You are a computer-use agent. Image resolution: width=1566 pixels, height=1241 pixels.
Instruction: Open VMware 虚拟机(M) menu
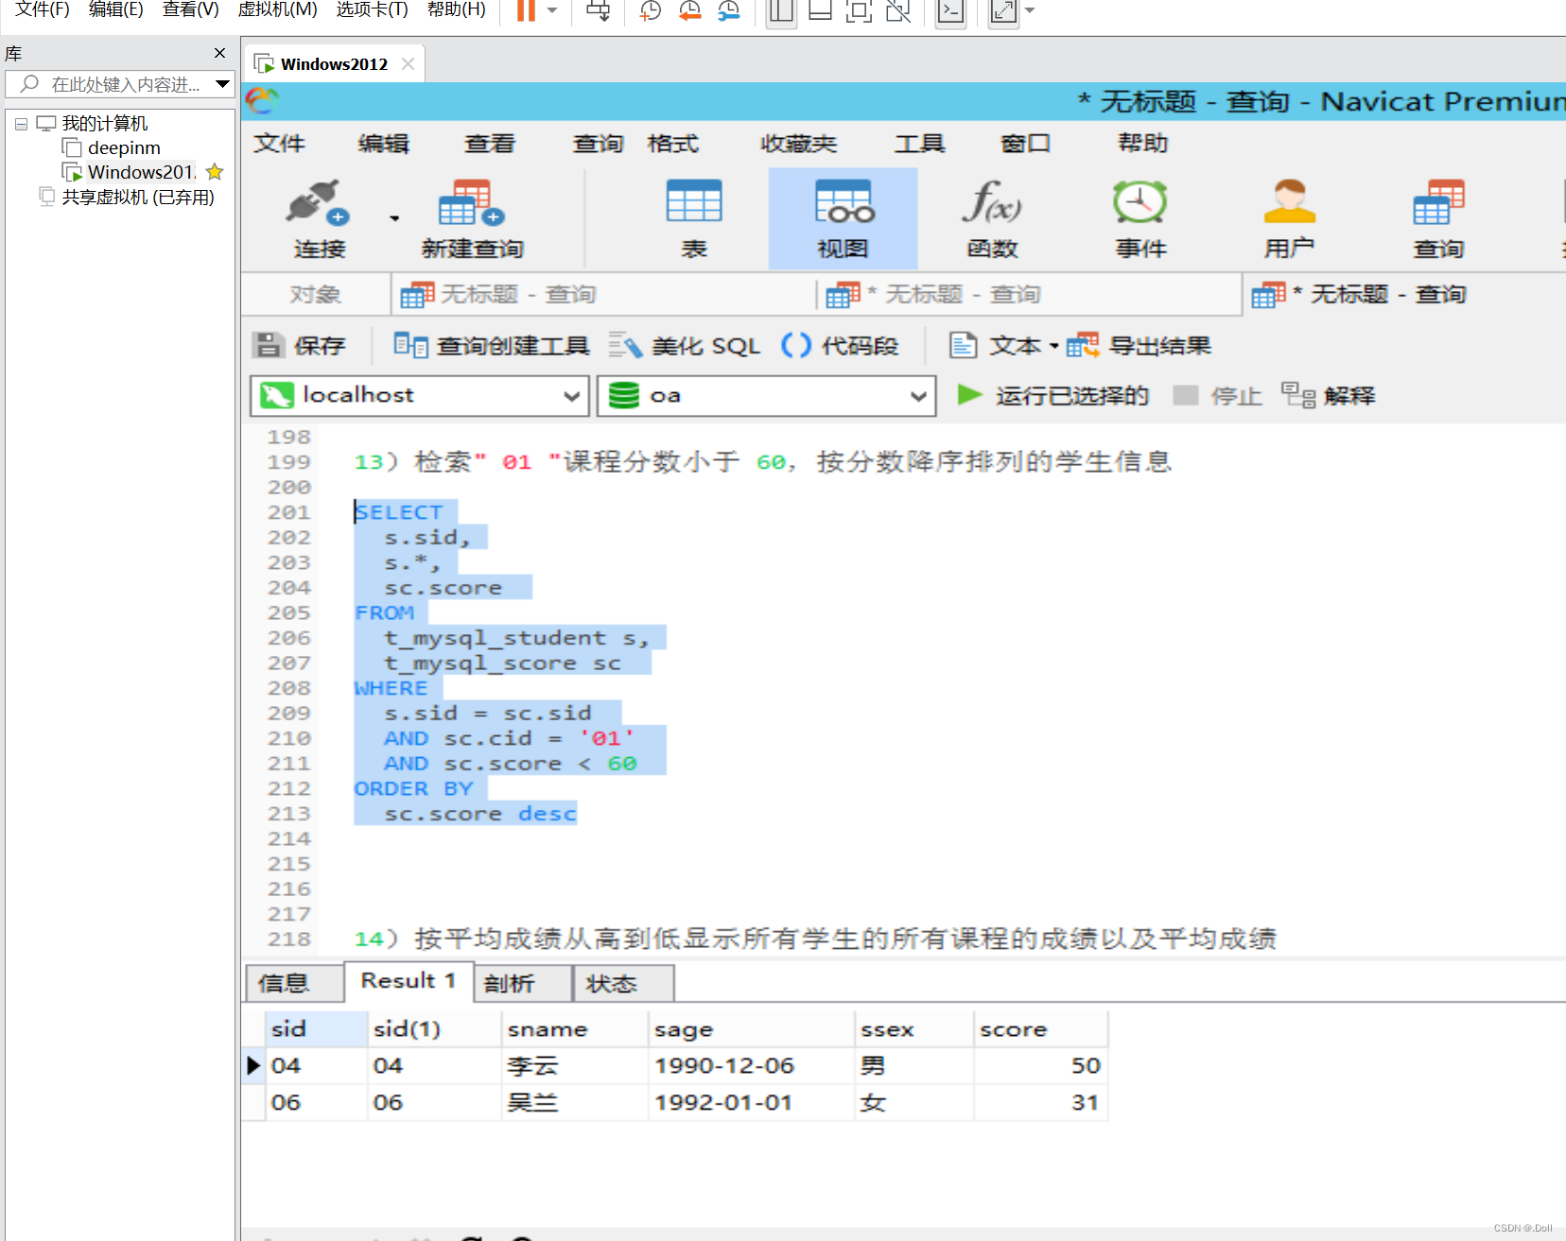(277, 9)
